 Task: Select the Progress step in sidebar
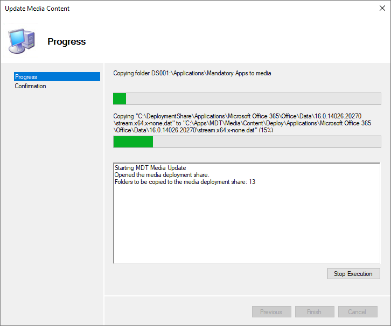pos(57,77)
